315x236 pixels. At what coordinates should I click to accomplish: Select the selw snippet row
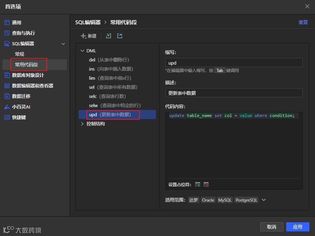117,105
